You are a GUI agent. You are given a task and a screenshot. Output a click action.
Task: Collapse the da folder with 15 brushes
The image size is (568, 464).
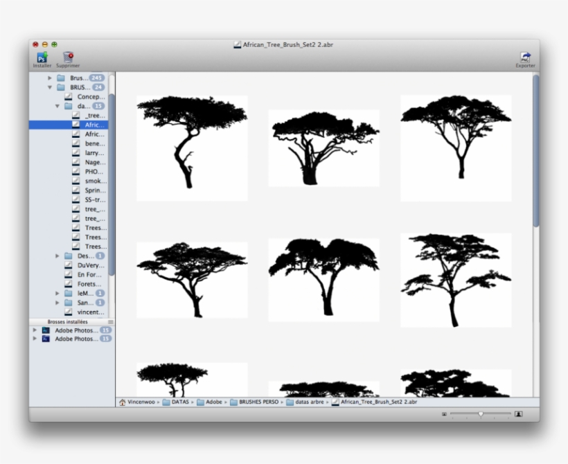tap(58, 106)
